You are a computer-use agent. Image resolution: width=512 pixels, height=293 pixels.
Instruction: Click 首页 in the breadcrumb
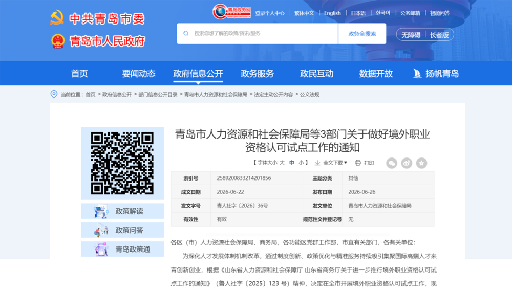click(91, 94)
